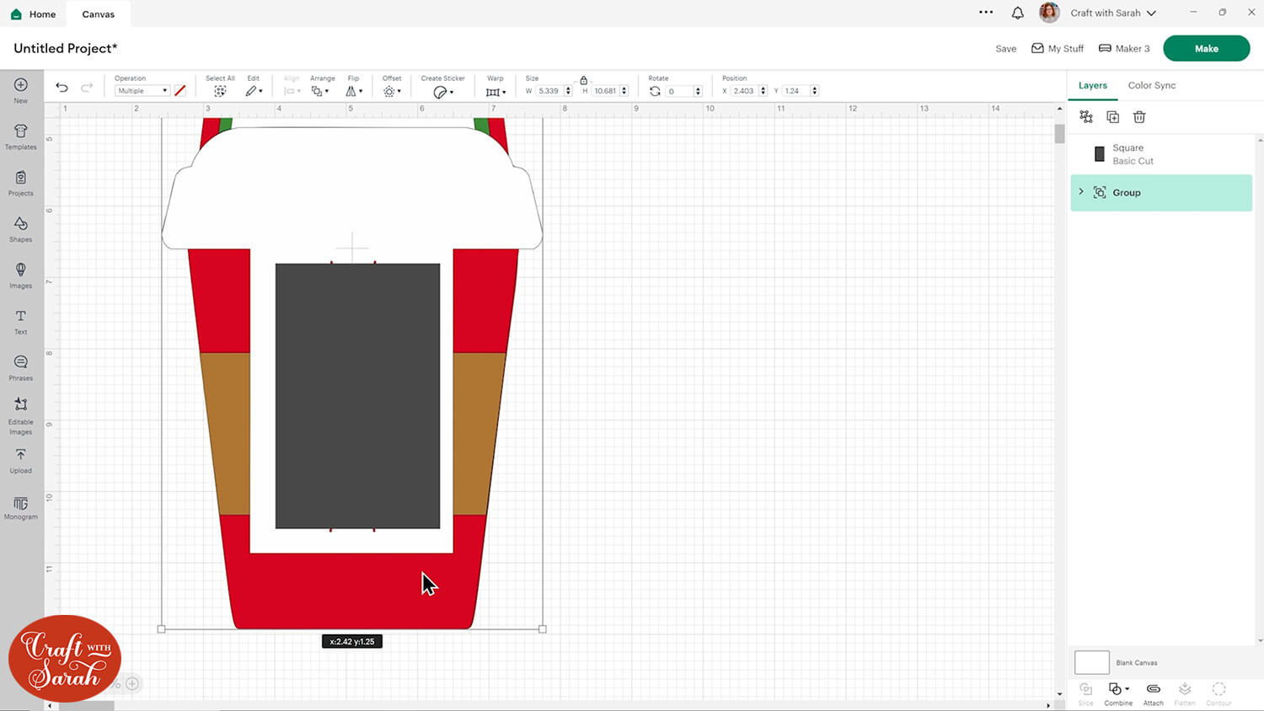Click the Rotate angle input field
This screenshot has width=1264, height=711.
point(678,91)
